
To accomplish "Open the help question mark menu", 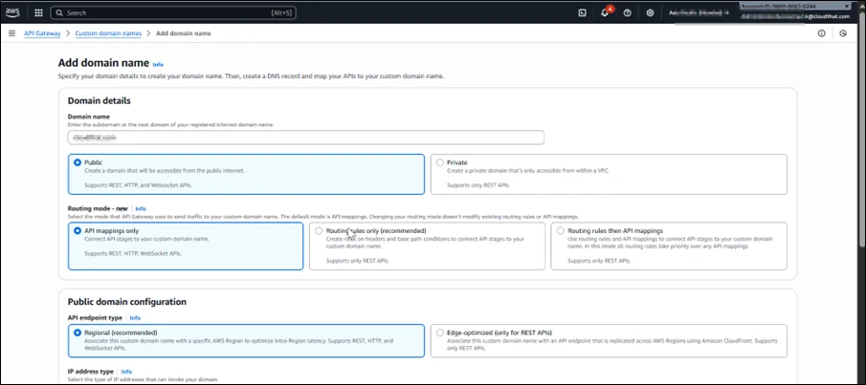I will tap(627, 12).
